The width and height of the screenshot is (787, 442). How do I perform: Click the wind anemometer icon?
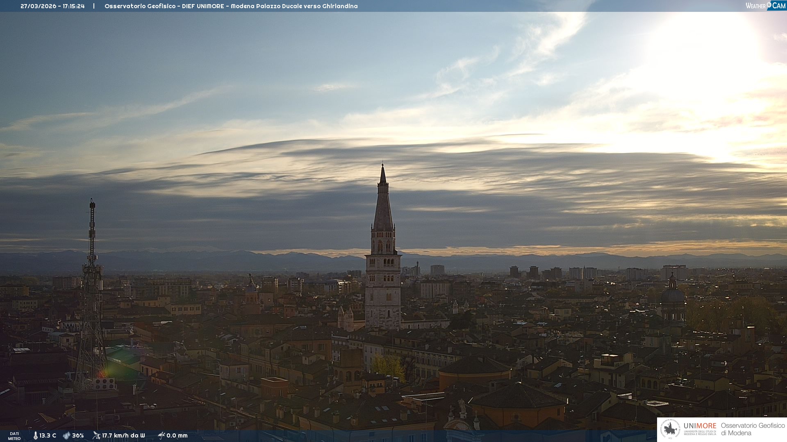coord(96,435)
